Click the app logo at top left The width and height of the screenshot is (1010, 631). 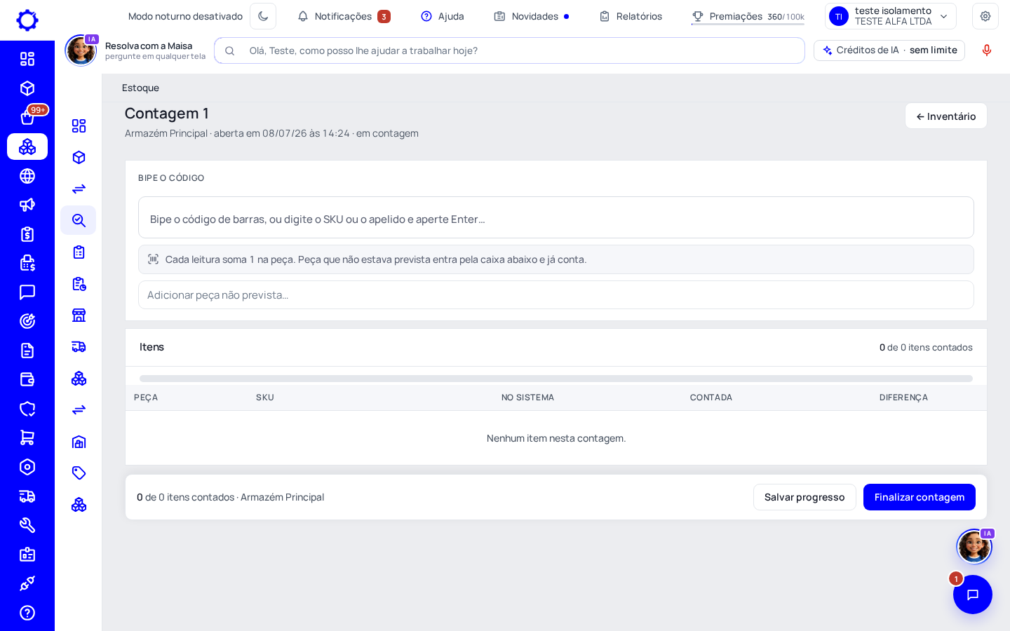click(27, 20)
